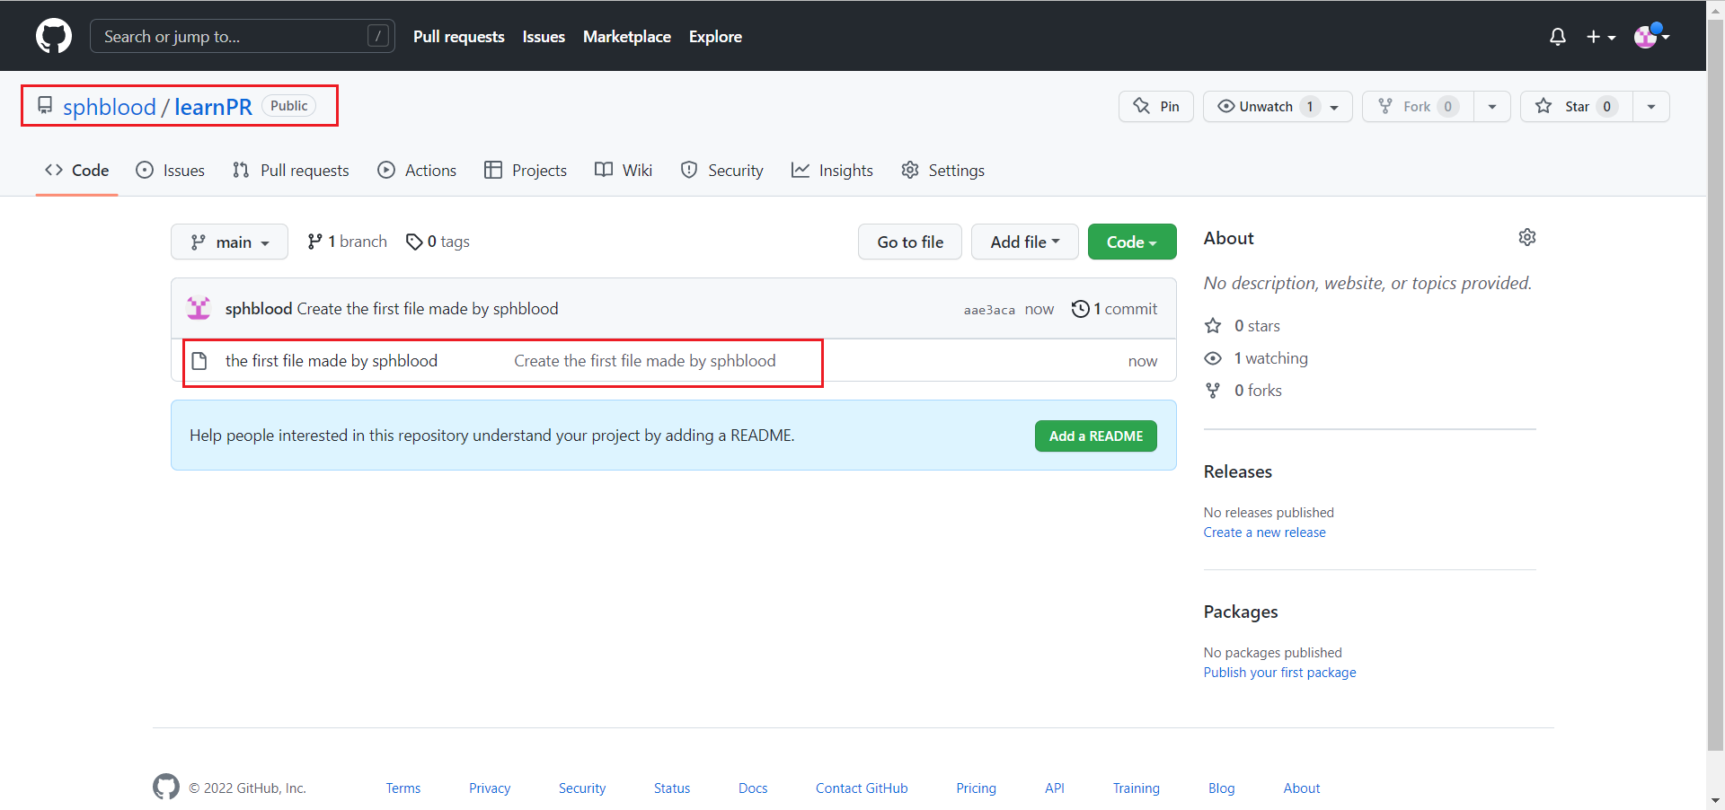Open the latest commit message link in header
Viewport: 1725px width, 810px height.
coord(428,308)
